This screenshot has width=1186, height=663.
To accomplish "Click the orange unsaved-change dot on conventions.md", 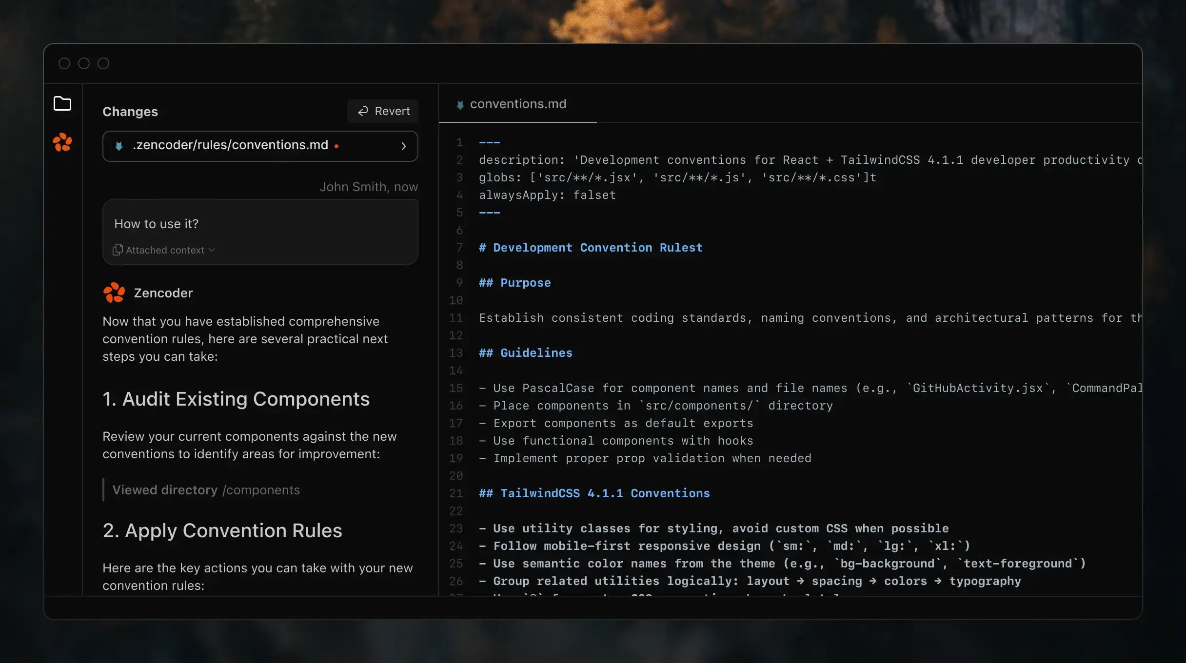I will click(337, 145).
